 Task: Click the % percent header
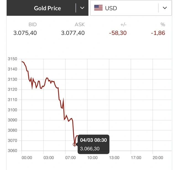(163, 25)
